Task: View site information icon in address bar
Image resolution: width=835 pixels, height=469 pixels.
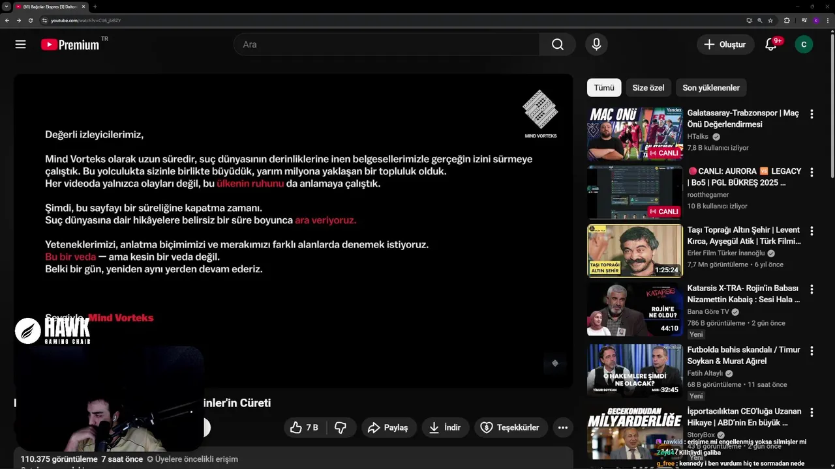Action: [44, 20]
